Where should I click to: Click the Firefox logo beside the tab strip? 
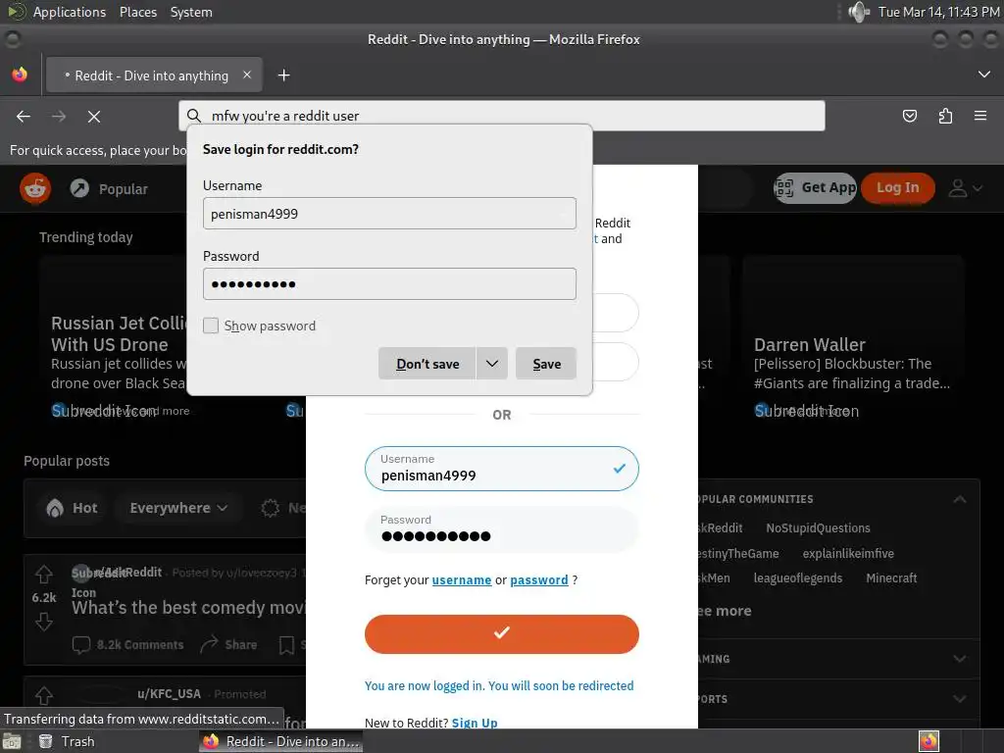coord(20,75)
